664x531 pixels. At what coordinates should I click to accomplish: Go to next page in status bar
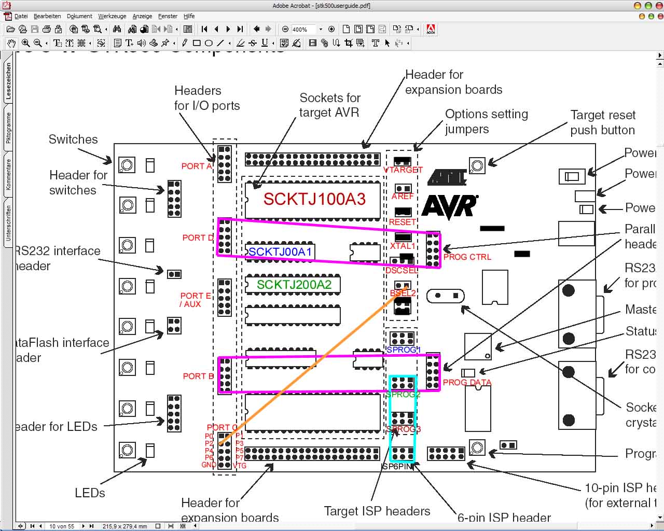coord(84,526)
